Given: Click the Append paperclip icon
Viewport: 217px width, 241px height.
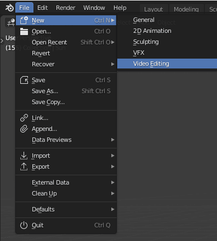Looking at the screenshot, I should pos(24,129).
